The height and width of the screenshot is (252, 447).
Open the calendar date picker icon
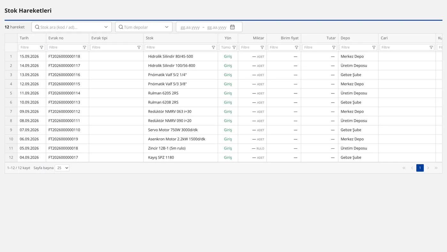[x=232, y=27]
